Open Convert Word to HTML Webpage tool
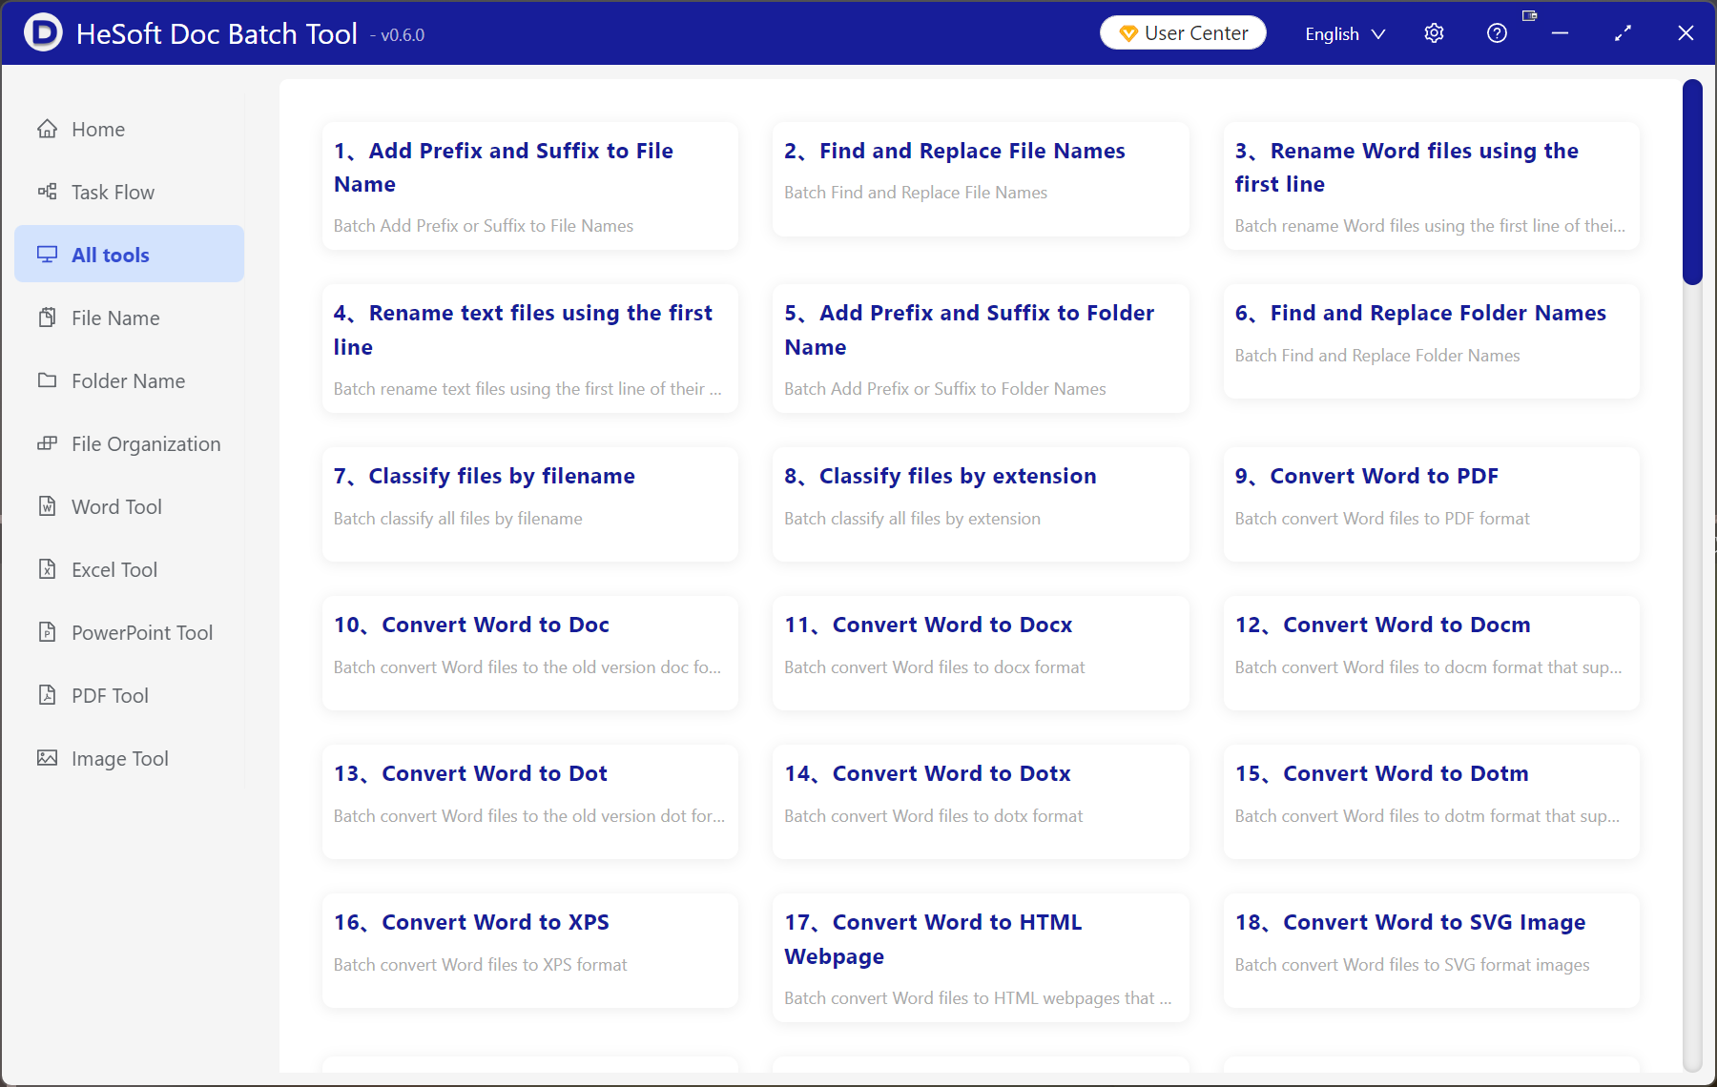Screen dimensions: 1717x1087 pos(981,957)
